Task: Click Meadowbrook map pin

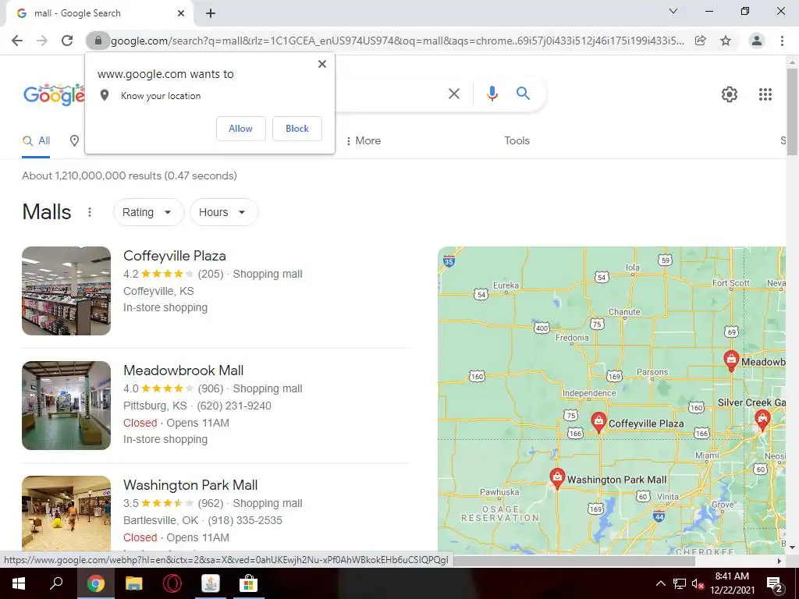Action: tap(731, 360)
